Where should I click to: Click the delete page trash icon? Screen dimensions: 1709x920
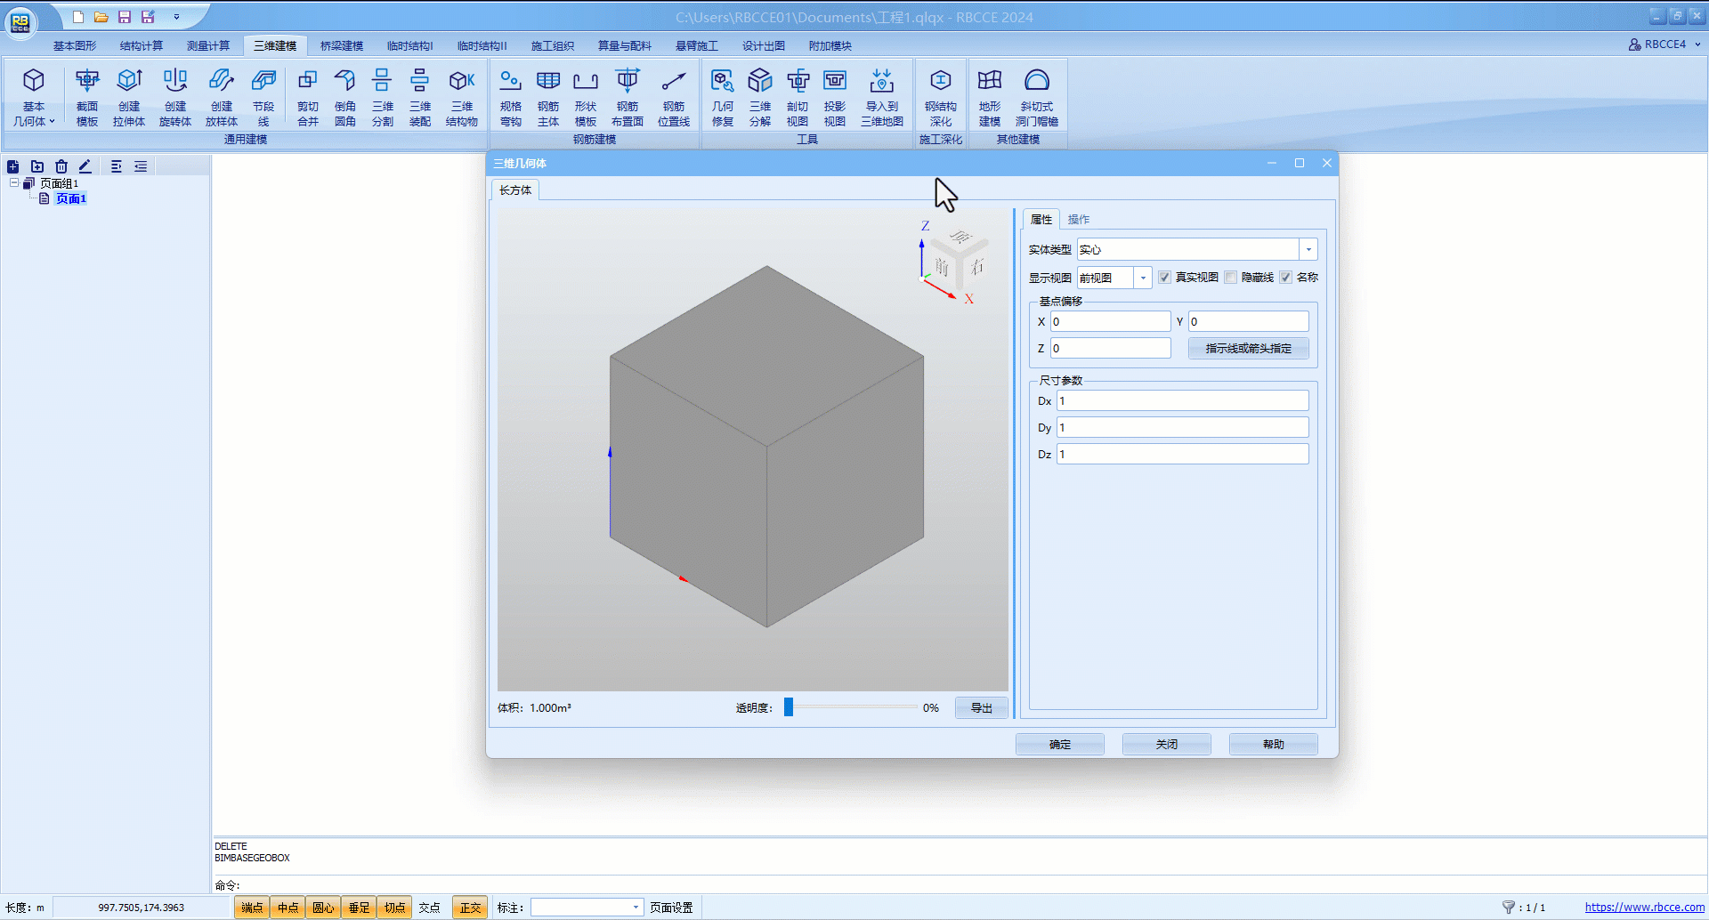click(x=61, y=166)
